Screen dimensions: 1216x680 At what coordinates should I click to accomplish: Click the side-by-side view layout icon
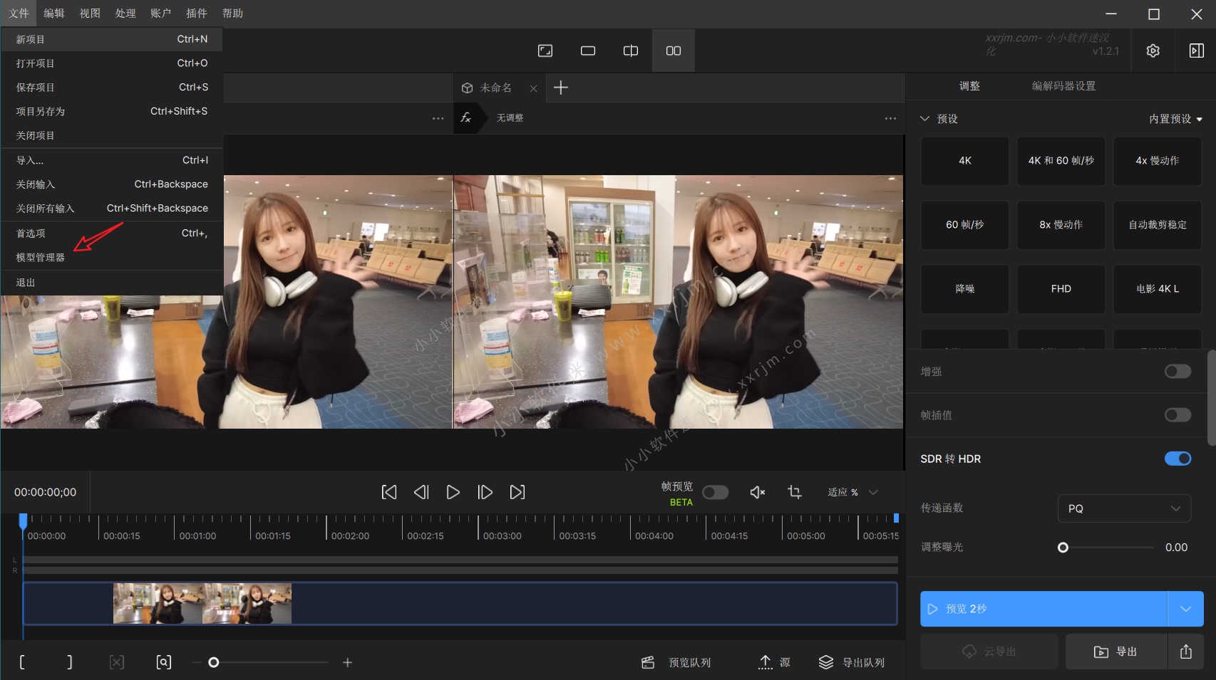[673, 51]
